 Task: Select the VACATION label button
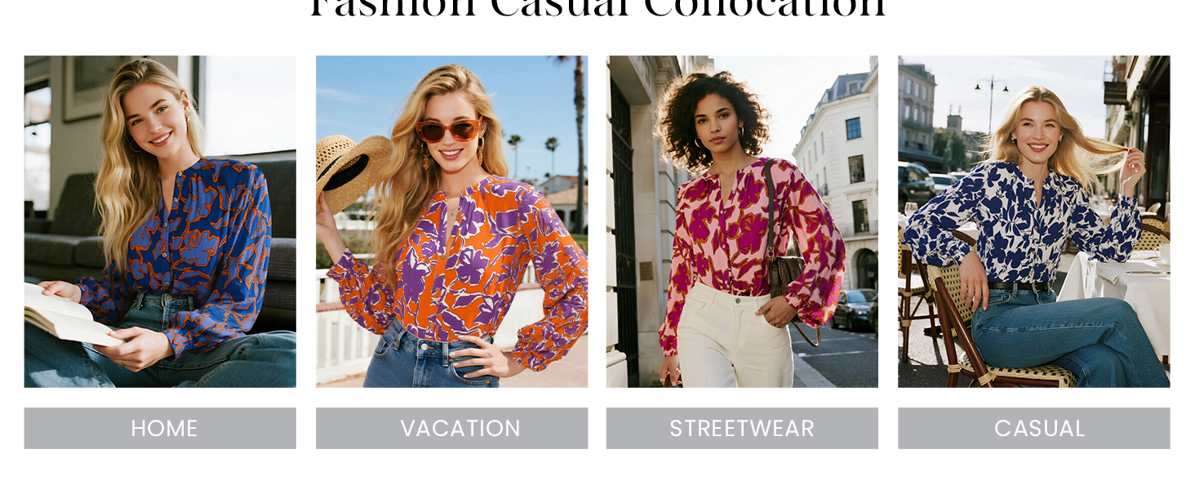pyautogui.click(x=451, y=428)
